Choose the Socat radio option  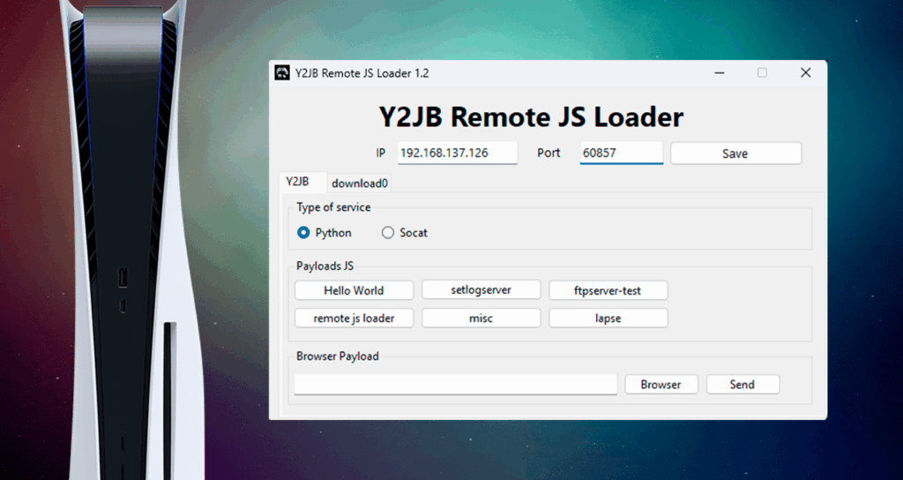388,233
